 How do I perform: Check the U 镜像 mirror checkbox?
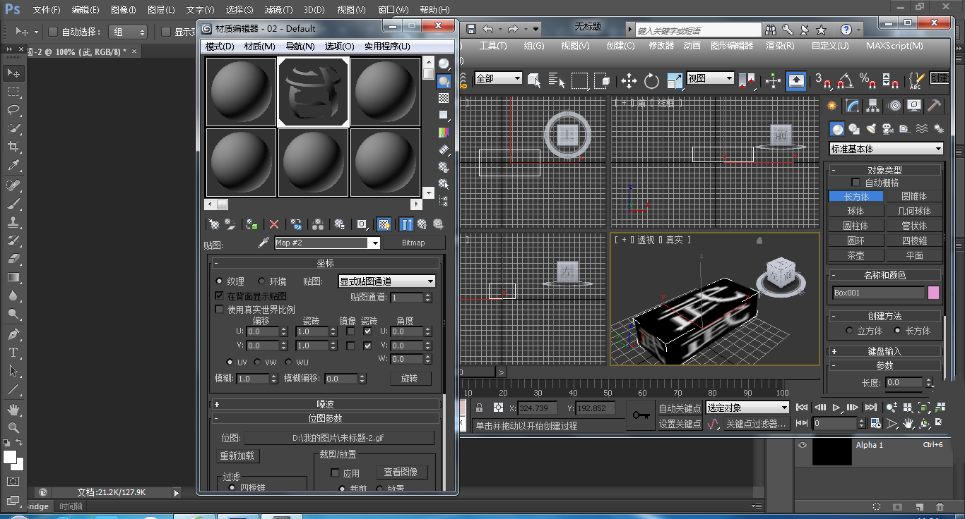(x=350, y=331)
